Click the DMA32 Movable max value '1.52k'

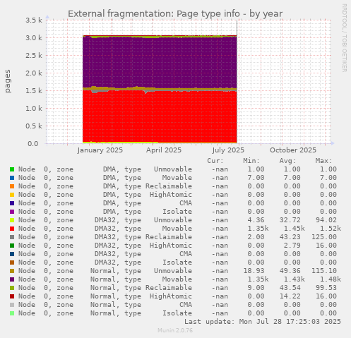pyautogui.click(x=331, y=229)
